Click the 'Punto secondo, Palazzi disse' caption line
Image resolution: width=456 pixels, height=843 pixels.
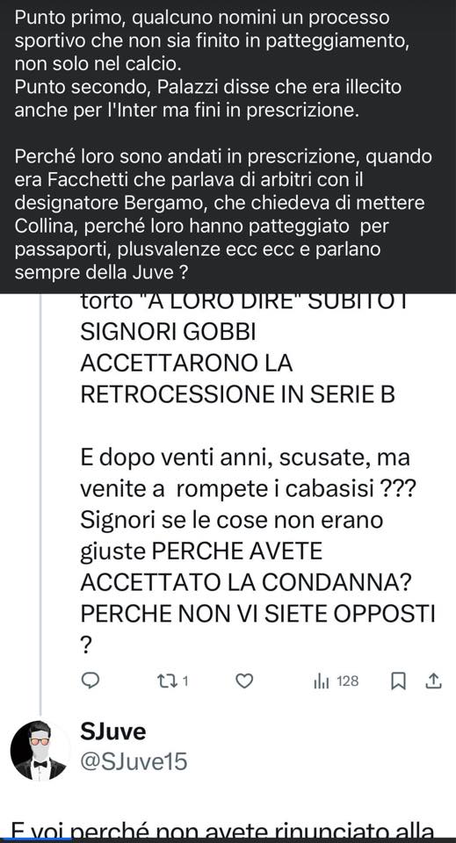point(208,87)
